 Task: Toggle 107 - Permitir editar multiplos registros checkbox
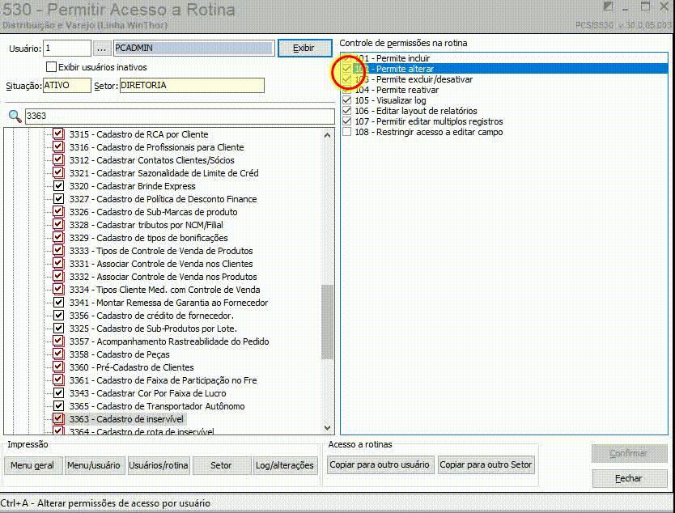coord(347,121)
